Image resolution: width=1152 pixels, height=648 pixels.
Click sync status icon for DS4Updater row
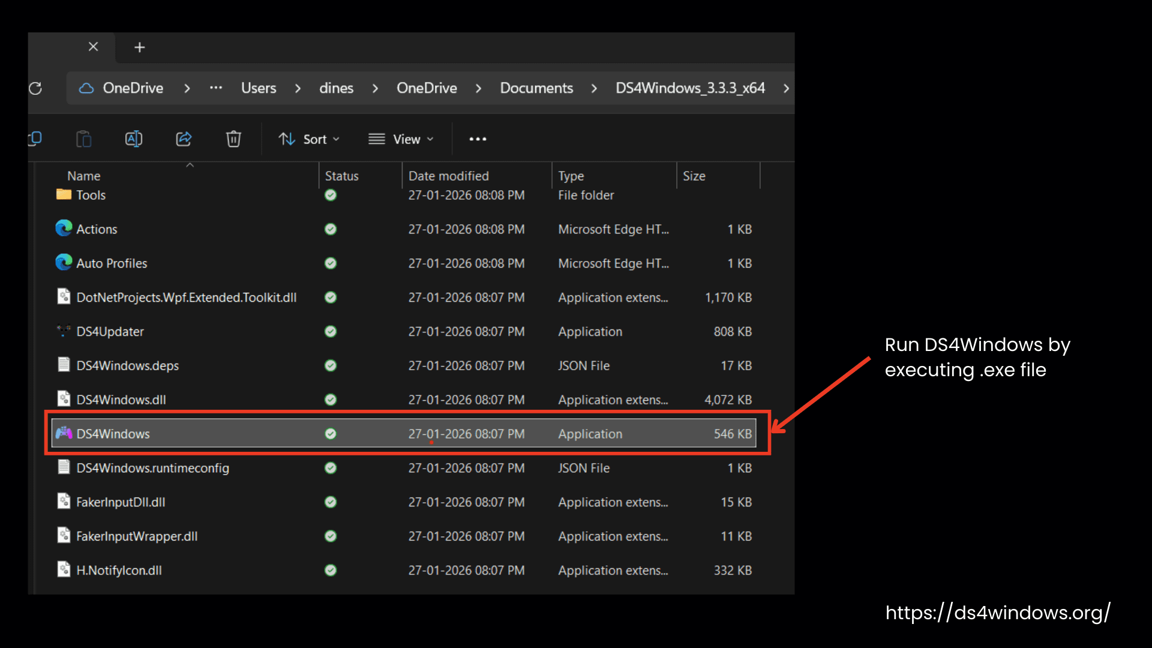[331, 331]
